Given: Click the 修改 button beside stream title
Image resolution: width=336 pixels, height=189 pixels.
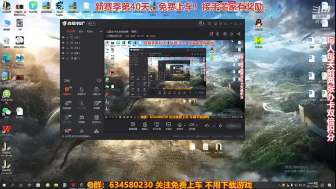Looking at the screenshot, I should pos(134,31).
